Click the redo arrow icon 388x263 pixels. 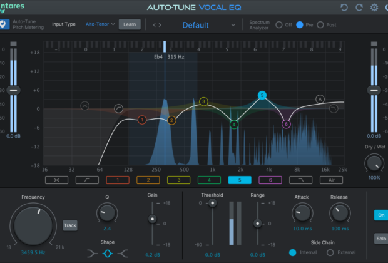pyautogui.click(x=359, y=8)
